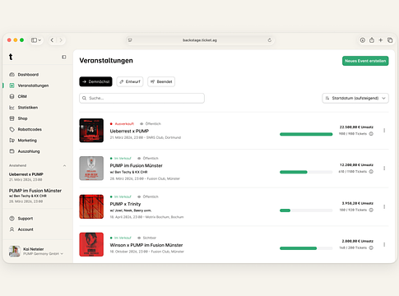
Task: Open more options for PUMP im Fusion Münster
Action: pyautogui.click(x=384, y=169)
